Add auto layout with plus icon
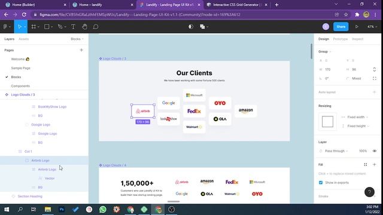This screenshot has height=215, width=383. [374, 92]
